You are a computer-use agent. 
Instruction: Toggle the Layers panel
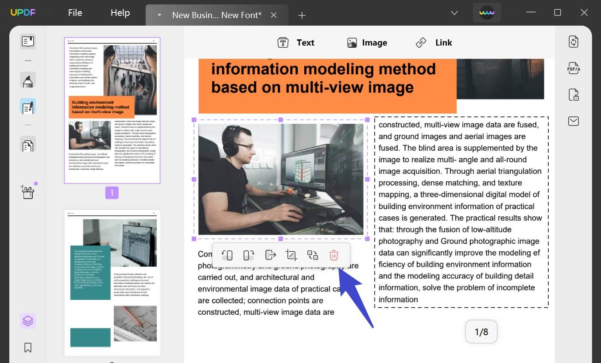click(28, 321)
